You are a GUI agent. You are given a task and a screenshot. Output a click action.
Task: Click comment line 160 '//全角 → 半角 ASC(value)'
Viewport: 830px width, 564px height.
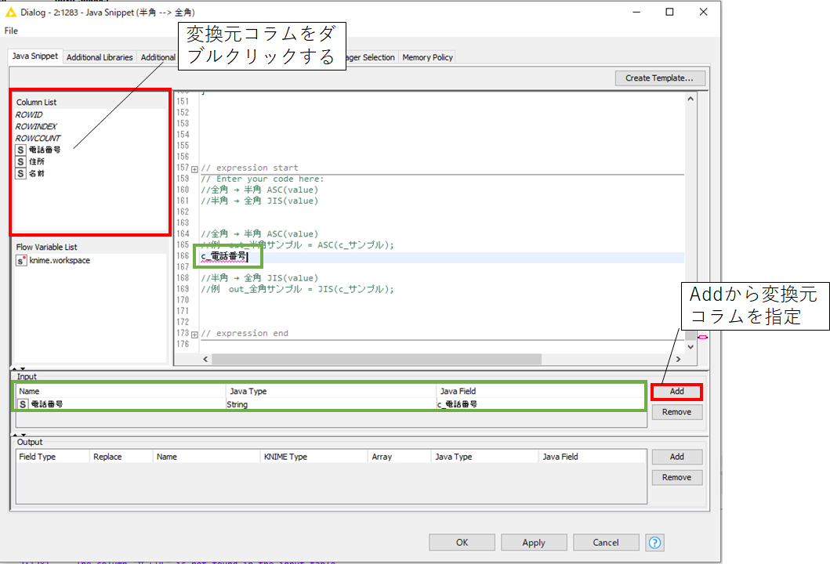(x=259, y=190)
